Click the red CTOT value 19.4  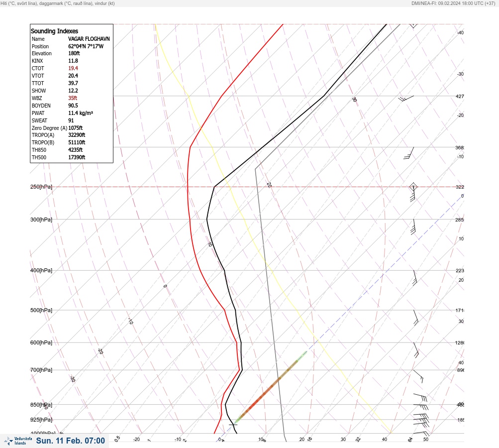coord(73,68)
